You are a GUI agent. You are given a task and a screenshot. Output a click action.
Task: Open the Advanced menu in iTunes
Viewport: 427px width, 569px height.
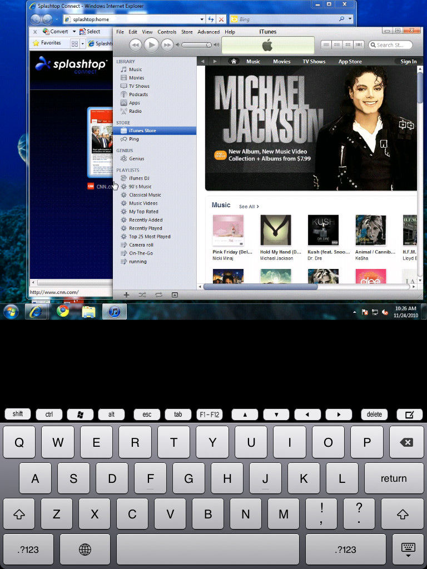[x=208, y=32]
